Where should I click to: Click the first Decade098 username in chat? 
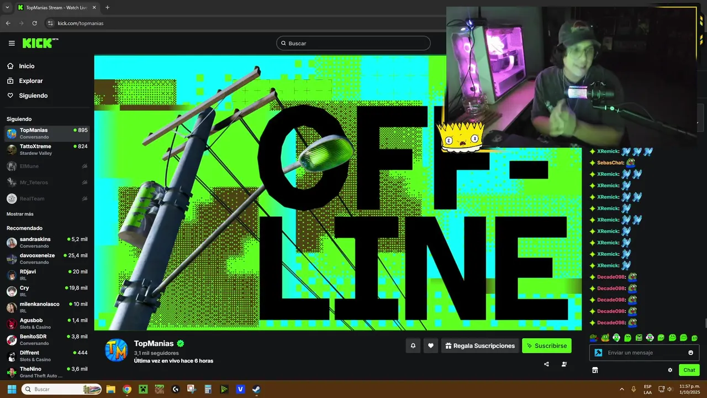611,277
